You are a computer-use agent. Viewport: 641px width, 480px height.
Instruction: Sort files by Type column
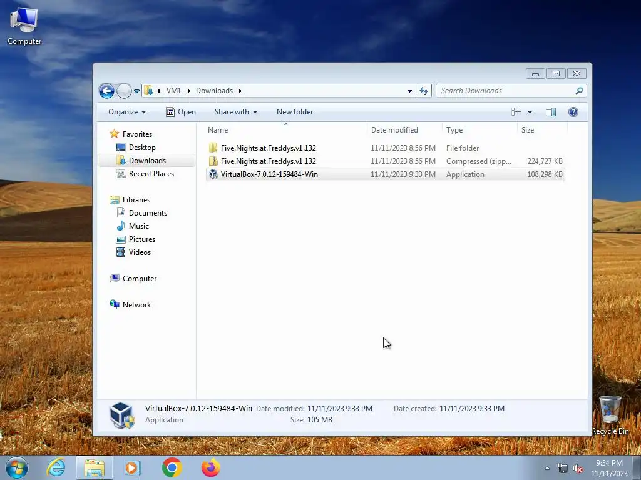pos(479,130)
